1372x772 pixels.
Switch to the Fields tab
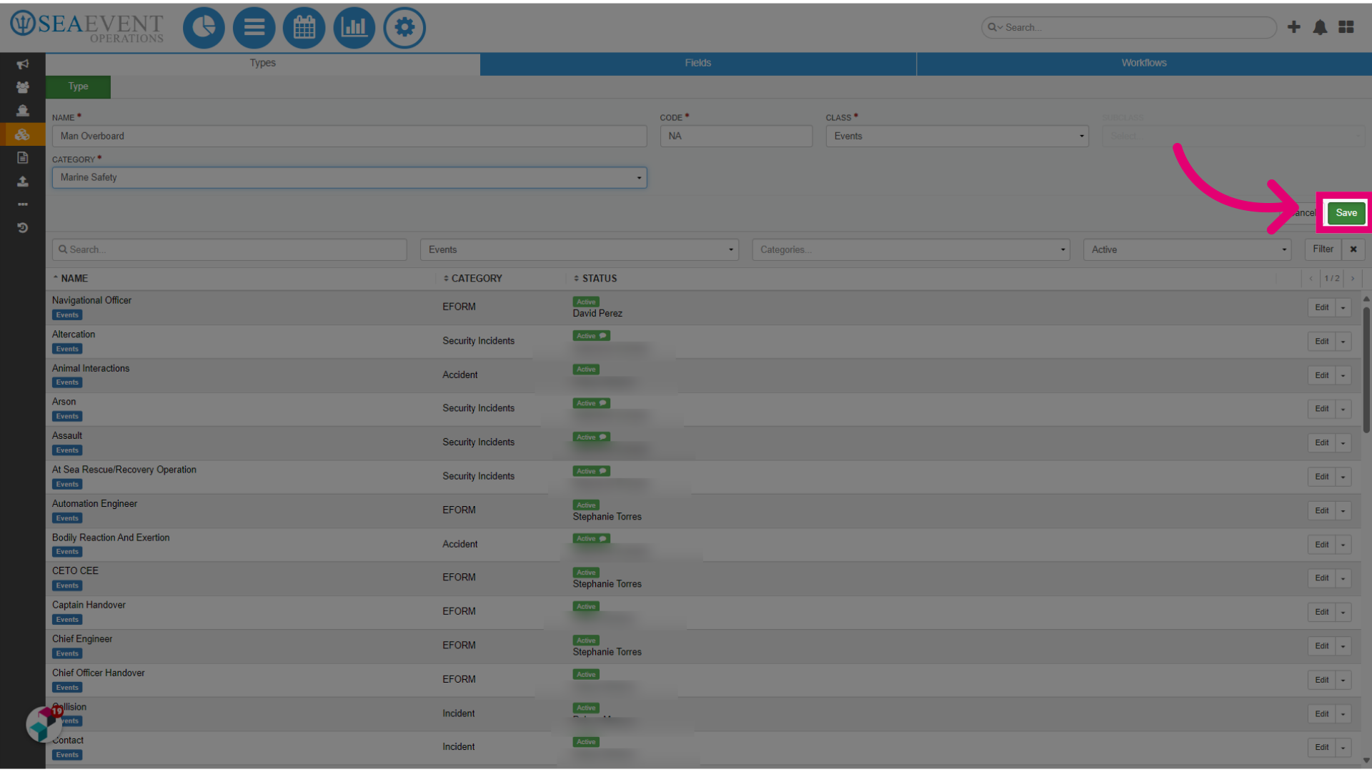(x=697, y=63)
